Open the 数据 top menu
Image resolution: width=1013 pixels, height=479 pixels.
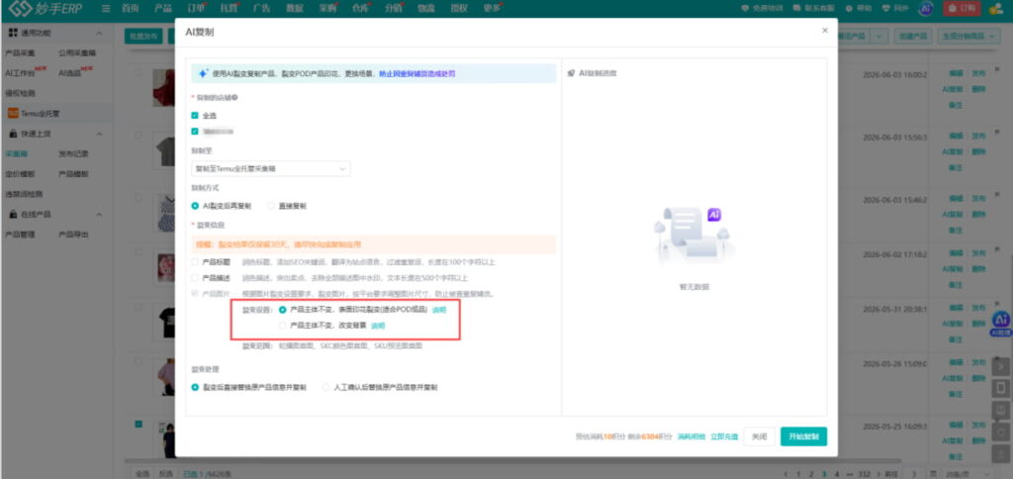(x=295, y=8)
